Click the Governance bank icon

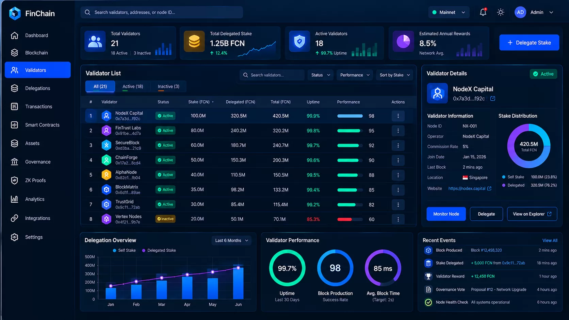tap(14, 162)
